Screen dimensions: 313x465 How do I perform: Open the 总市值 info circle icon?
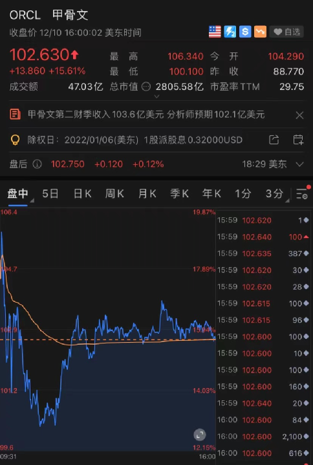pos(146,87)
